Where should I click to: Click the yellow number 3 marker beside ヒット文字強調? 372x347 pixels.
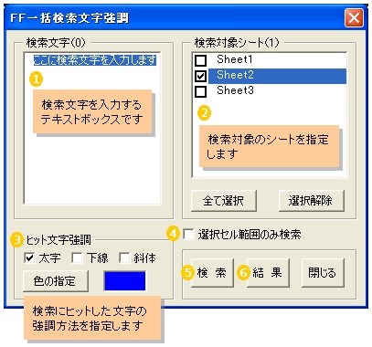(x=16, y=240)
